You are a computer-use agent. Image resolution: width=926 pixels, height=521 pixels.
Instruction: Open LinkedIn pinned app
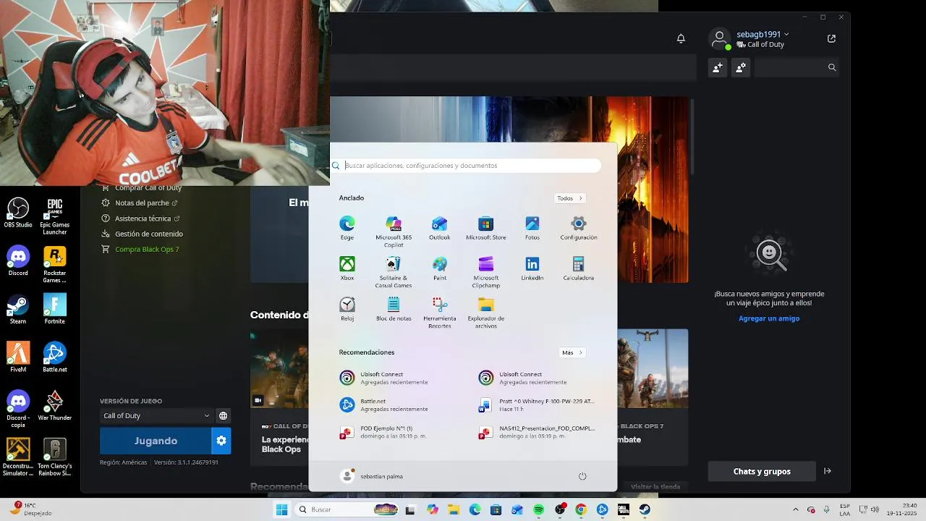532,268
